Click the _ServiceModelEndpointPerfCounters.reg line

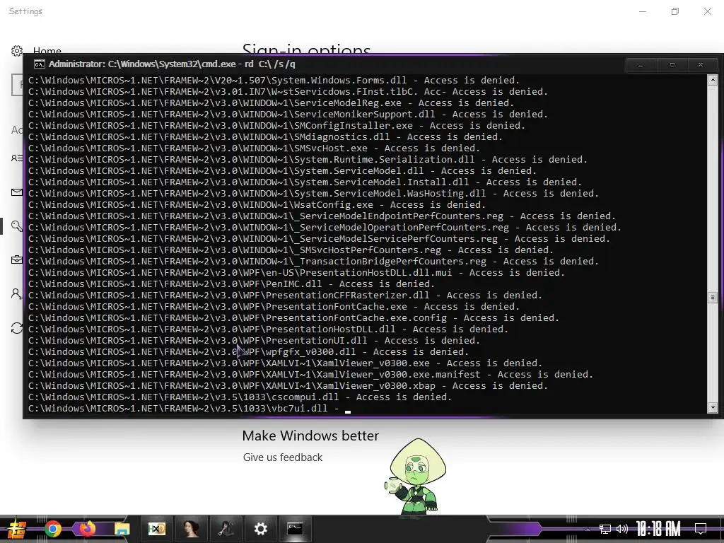322,216
